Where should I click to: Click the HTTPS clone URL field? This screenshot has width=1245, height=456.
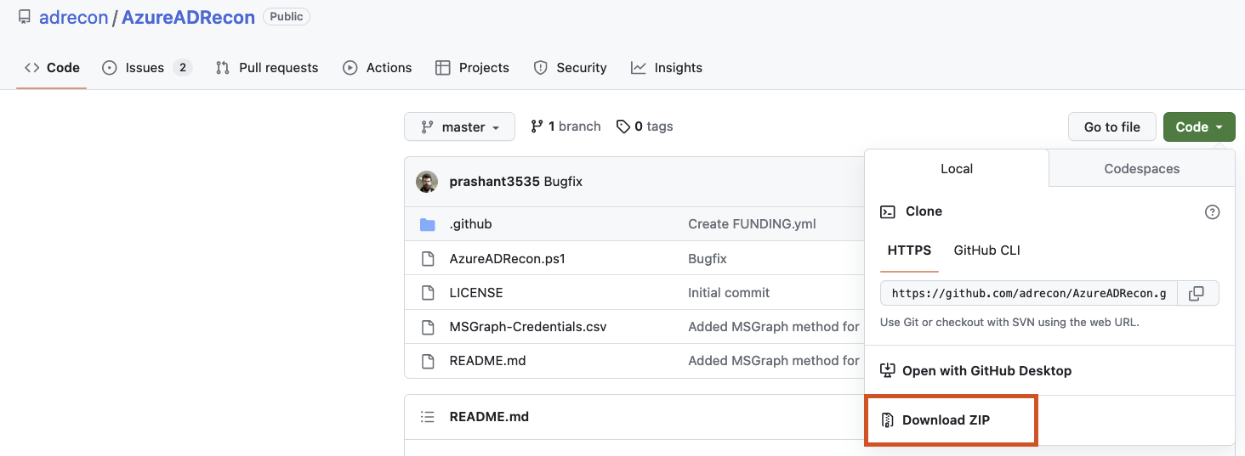click(x=1028, y=294)
